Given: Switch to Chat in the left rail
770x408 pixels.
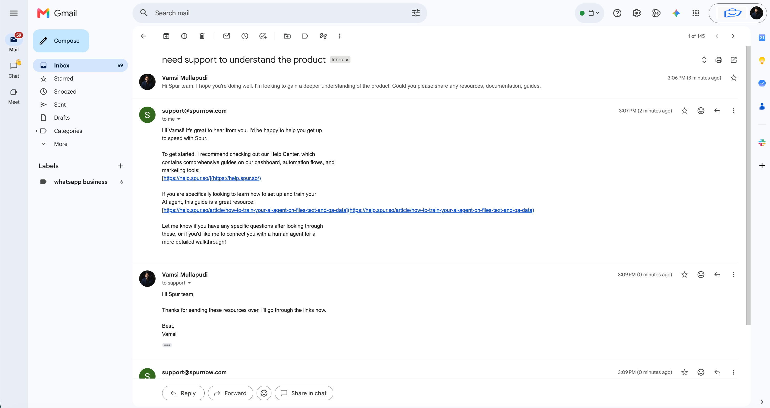Looking at the screenshot, I should point(14,69).
